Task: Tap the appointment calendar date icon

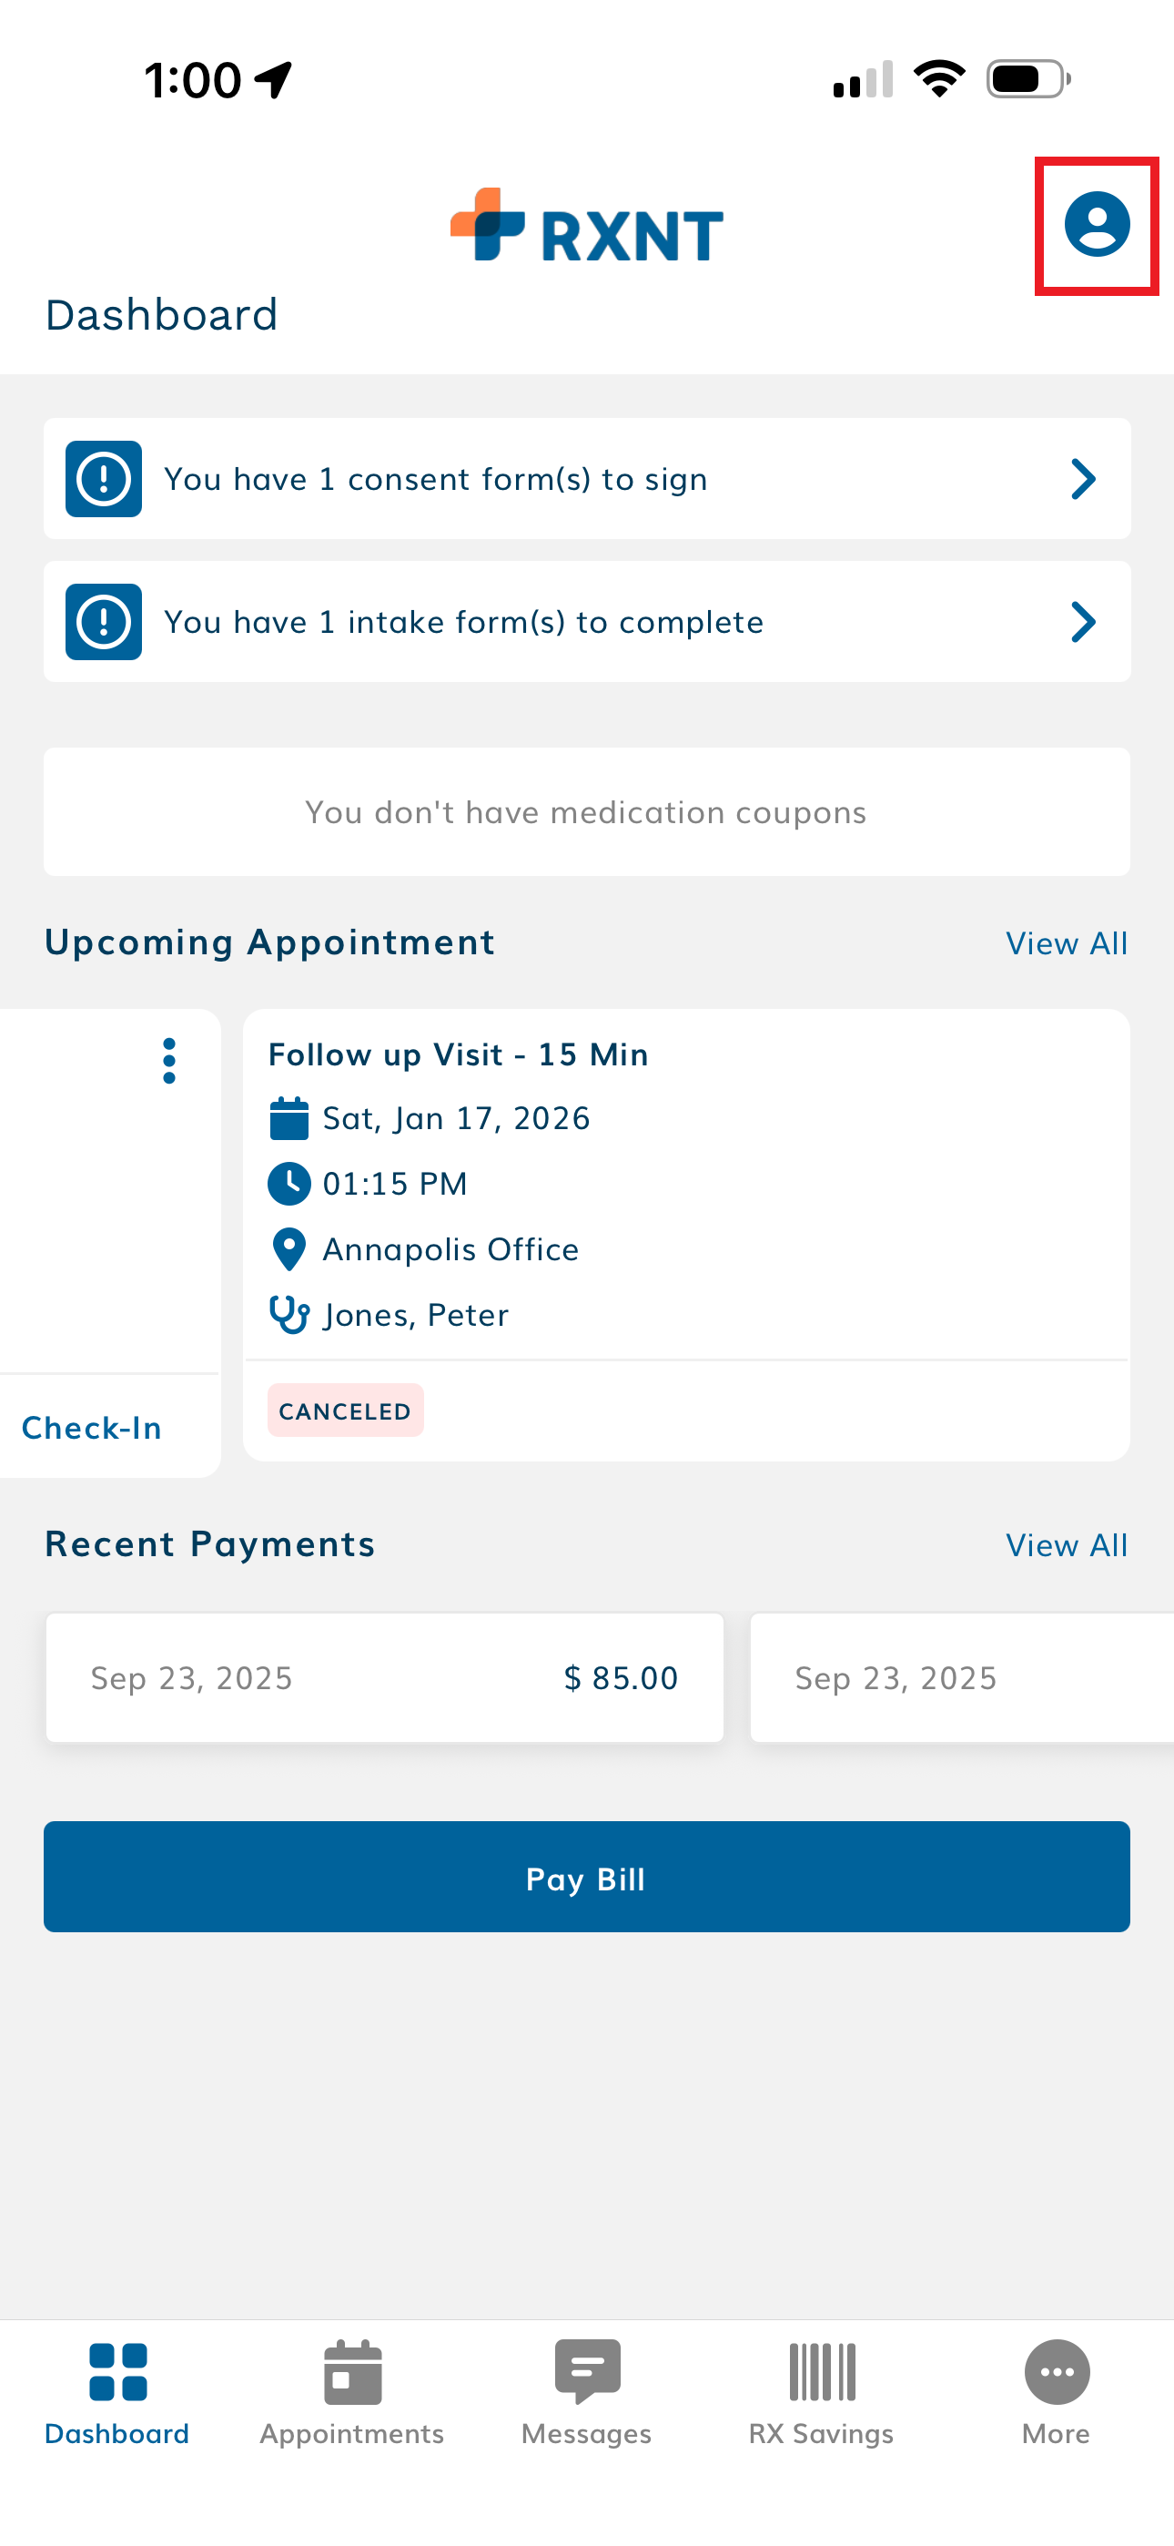Action: tap(288, 1119)
